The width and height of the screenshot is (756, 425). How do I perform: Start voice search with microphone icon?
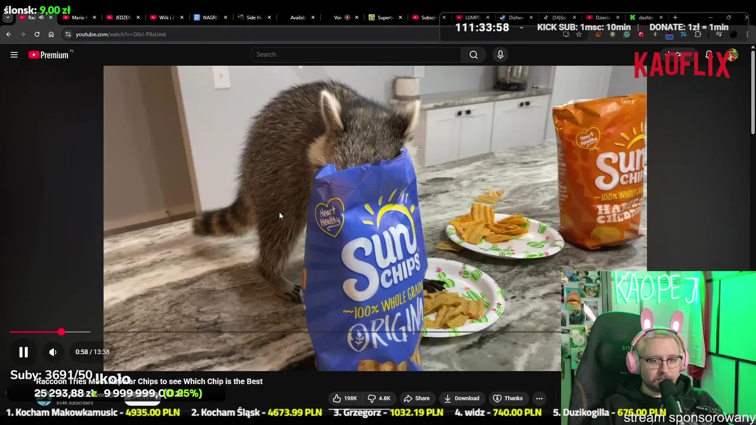(x=500, y=54)
